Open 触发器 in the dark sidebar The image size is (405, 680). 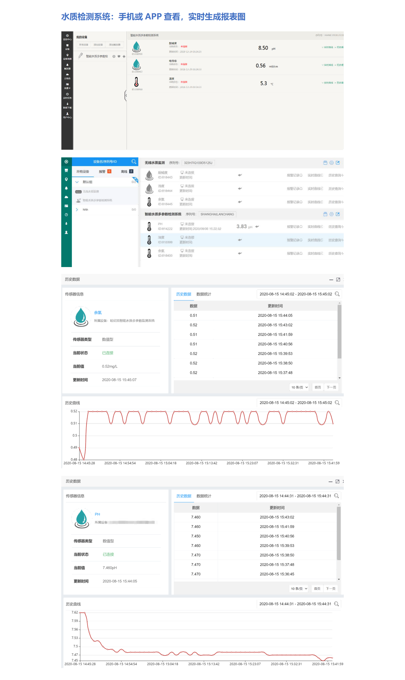click(x=67, y=67)
